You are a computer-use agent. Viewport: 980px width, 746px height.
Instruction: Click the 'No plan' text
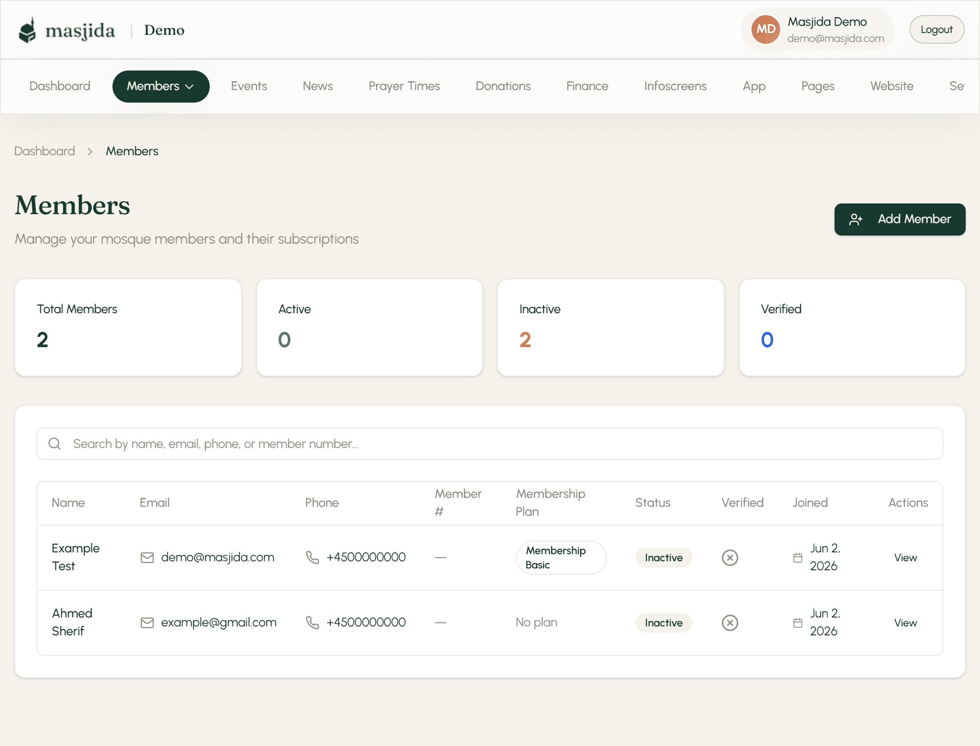point(536,622)
